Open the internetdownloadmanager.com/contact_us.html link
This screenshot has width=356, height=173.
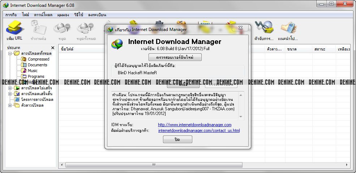coord(199,131)
